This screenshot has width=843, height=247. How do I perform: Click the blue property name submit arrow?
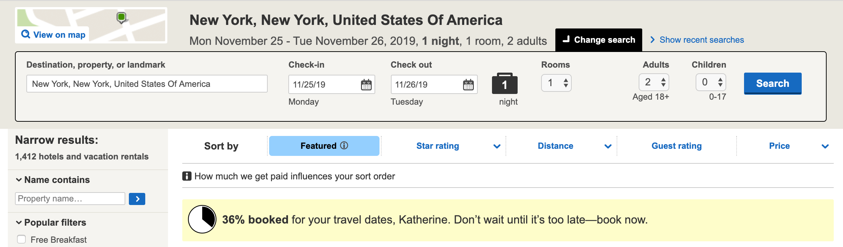pyautogui.click(x=137, y=199)
